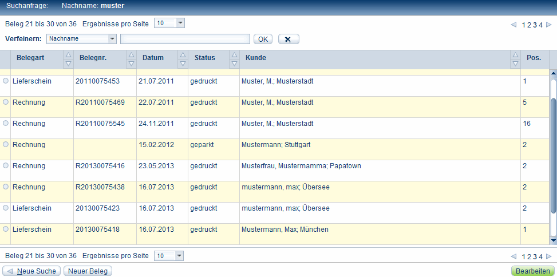Jump to page 4 in top pagination
The width and height of the screenshot is (557, 277).
[x=540, y=25]
